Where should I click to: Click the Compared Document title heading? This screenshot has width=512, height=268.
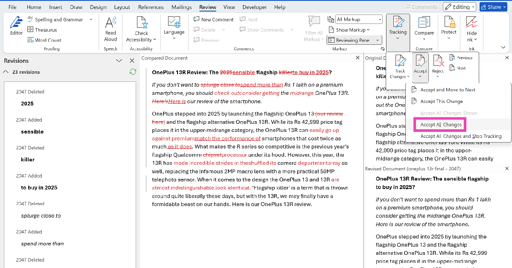tap(164, 58)
